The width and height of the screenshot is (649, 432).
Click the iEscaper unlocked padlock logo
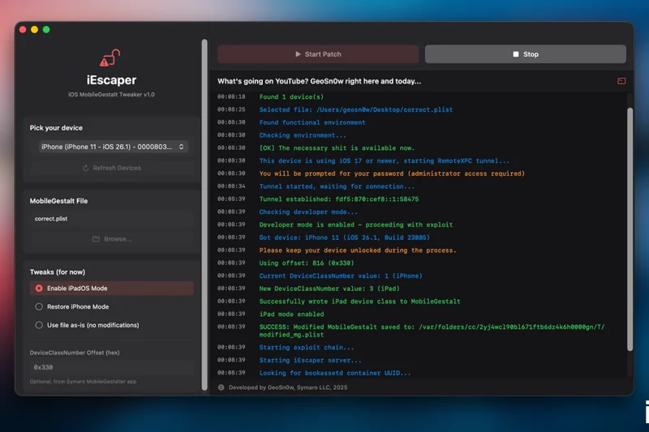click(x=110, y=58)
